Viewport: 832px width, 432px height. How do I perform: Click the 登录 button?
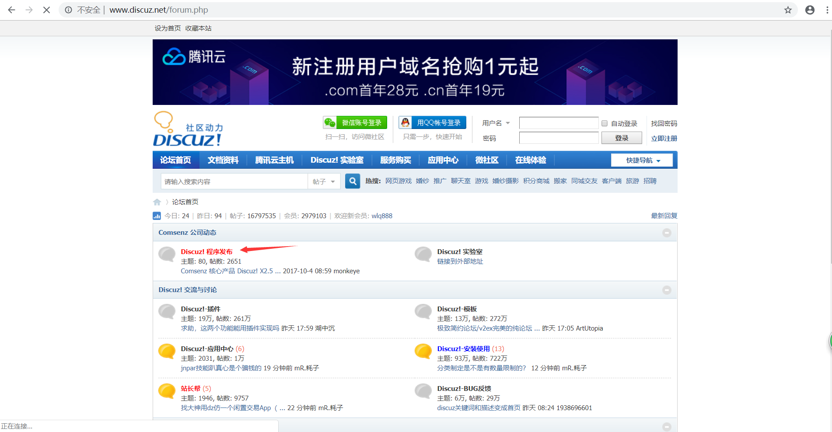coord(622,138)
